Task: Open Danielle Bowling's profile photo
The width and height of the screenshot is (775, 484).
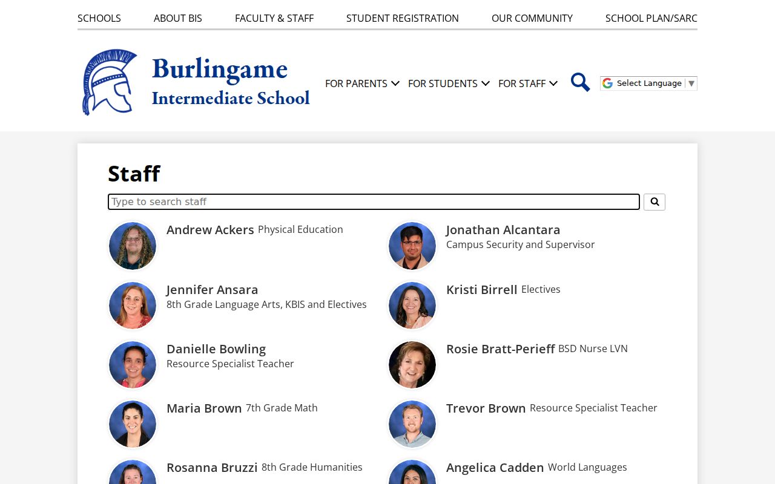Action: 133,364
